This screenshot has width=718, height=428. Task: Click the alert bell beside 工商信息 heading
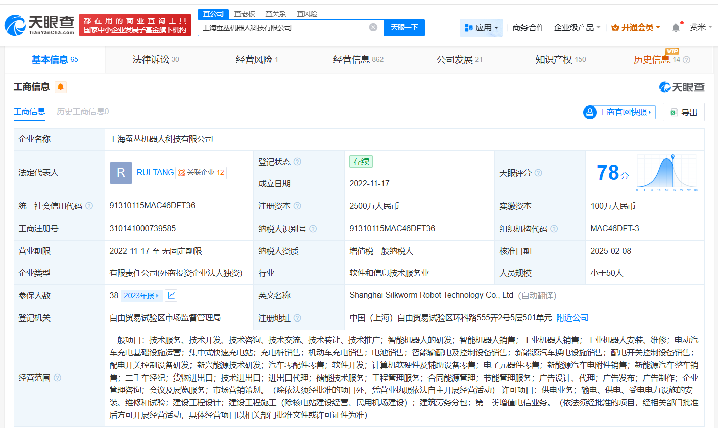coord(61,87)
